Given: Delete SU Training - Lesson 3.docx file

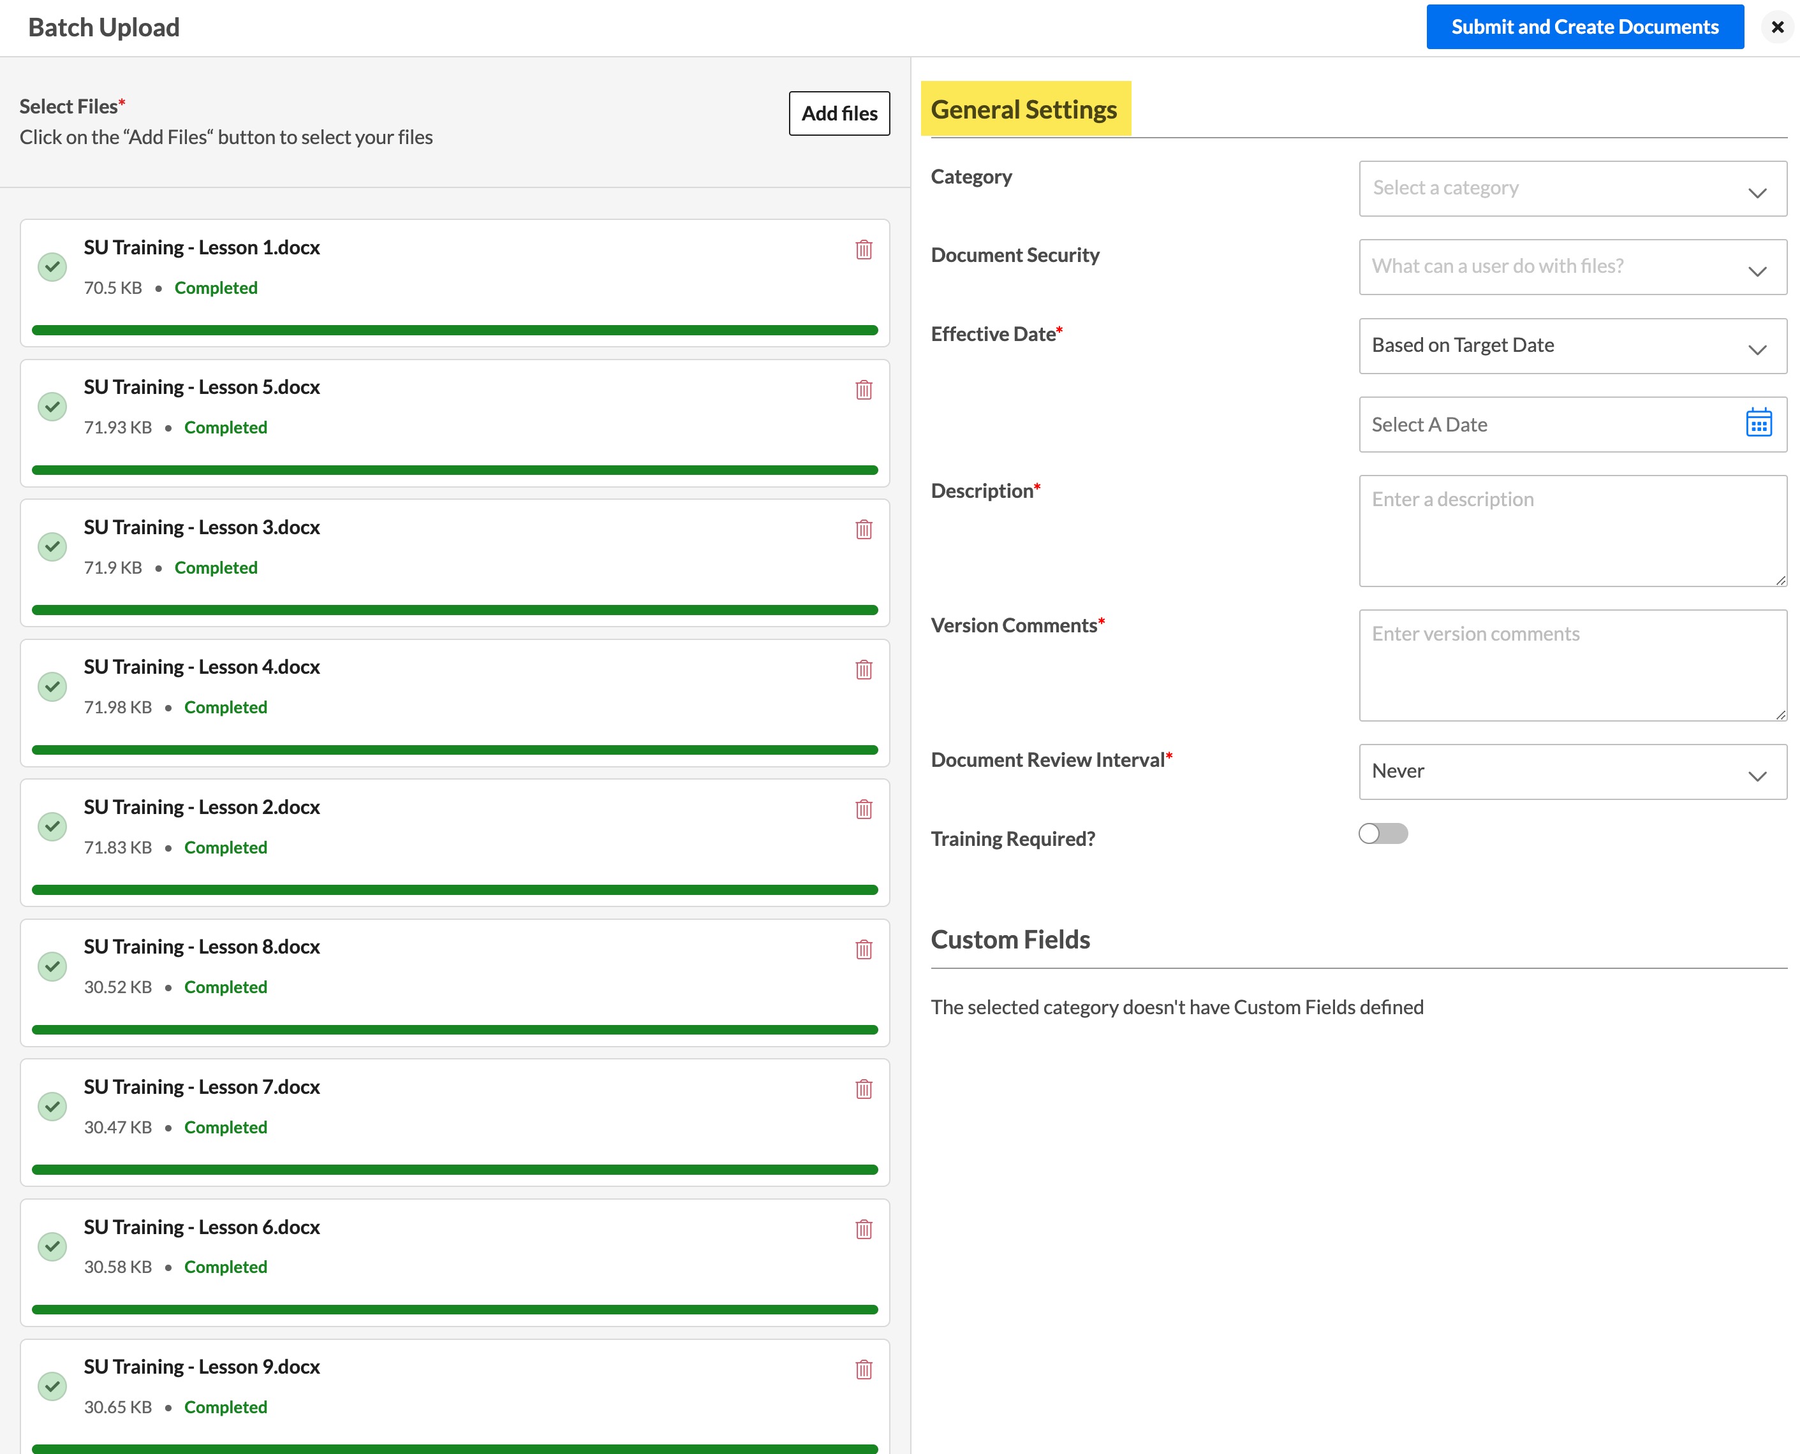Looking at the screenshot, I should (864, 529).
